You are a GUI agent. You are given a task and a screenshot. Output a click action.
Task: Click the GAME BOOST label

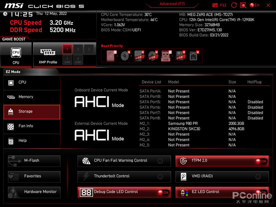click(x=14, y=39)
